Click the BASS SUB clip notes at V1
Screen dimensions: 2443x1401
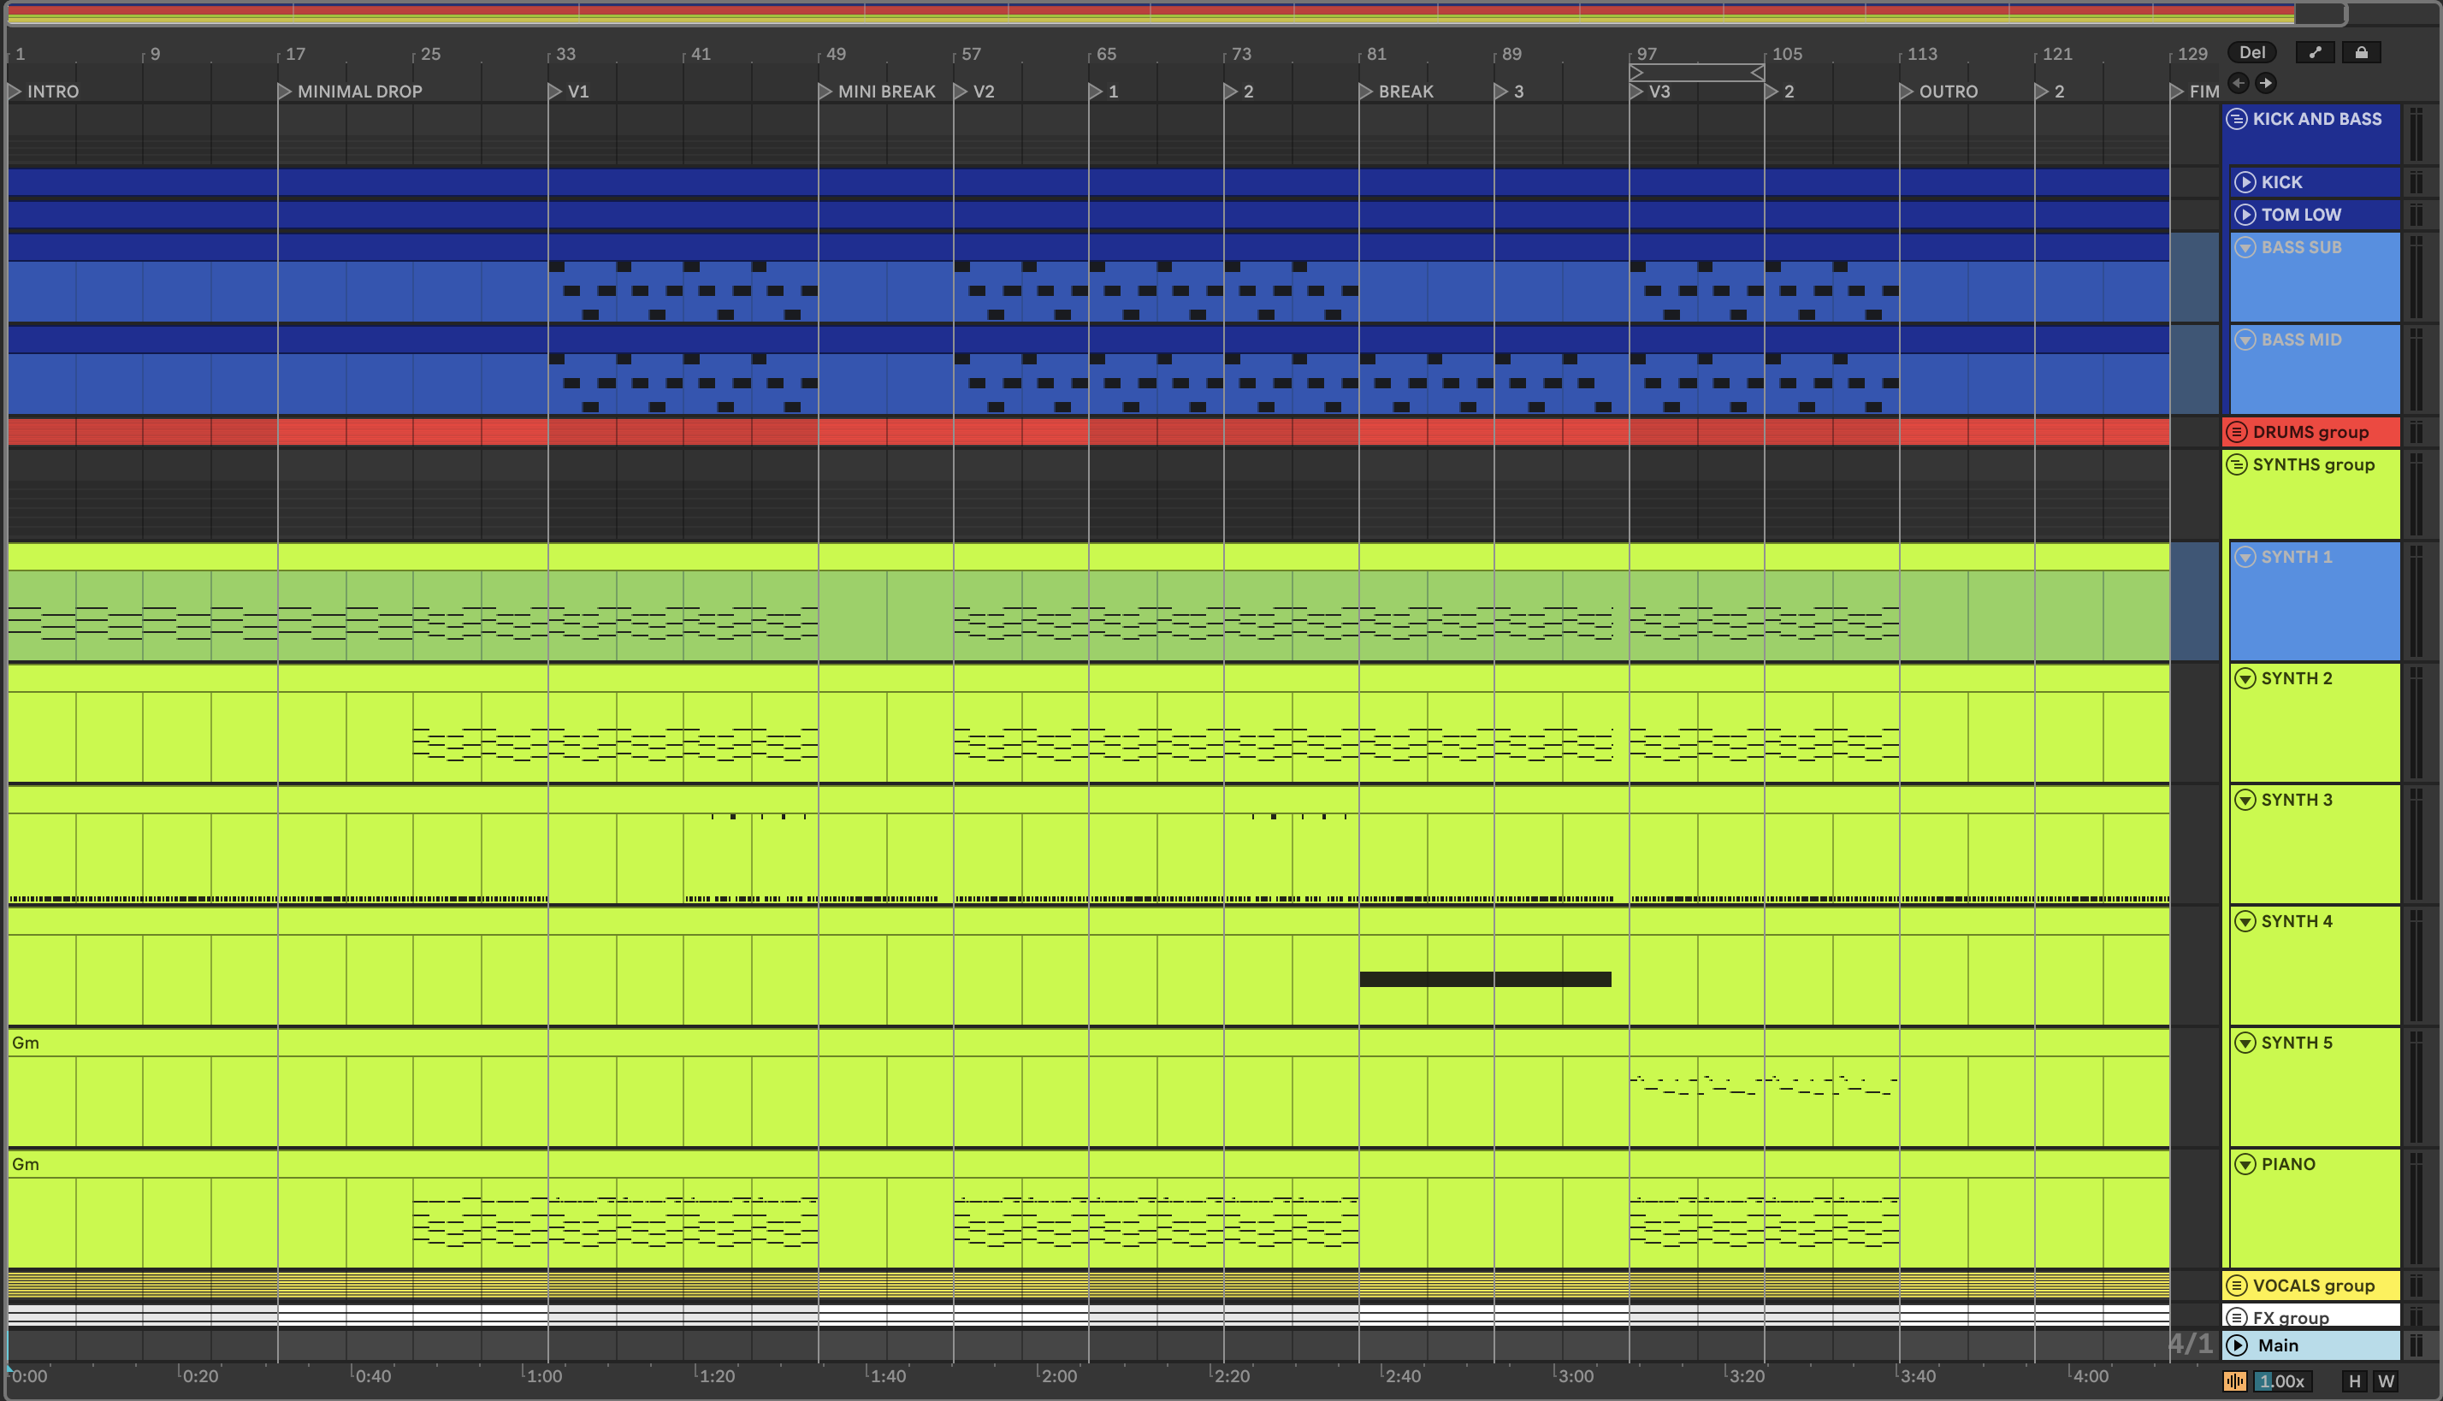[x=683, y=291]
